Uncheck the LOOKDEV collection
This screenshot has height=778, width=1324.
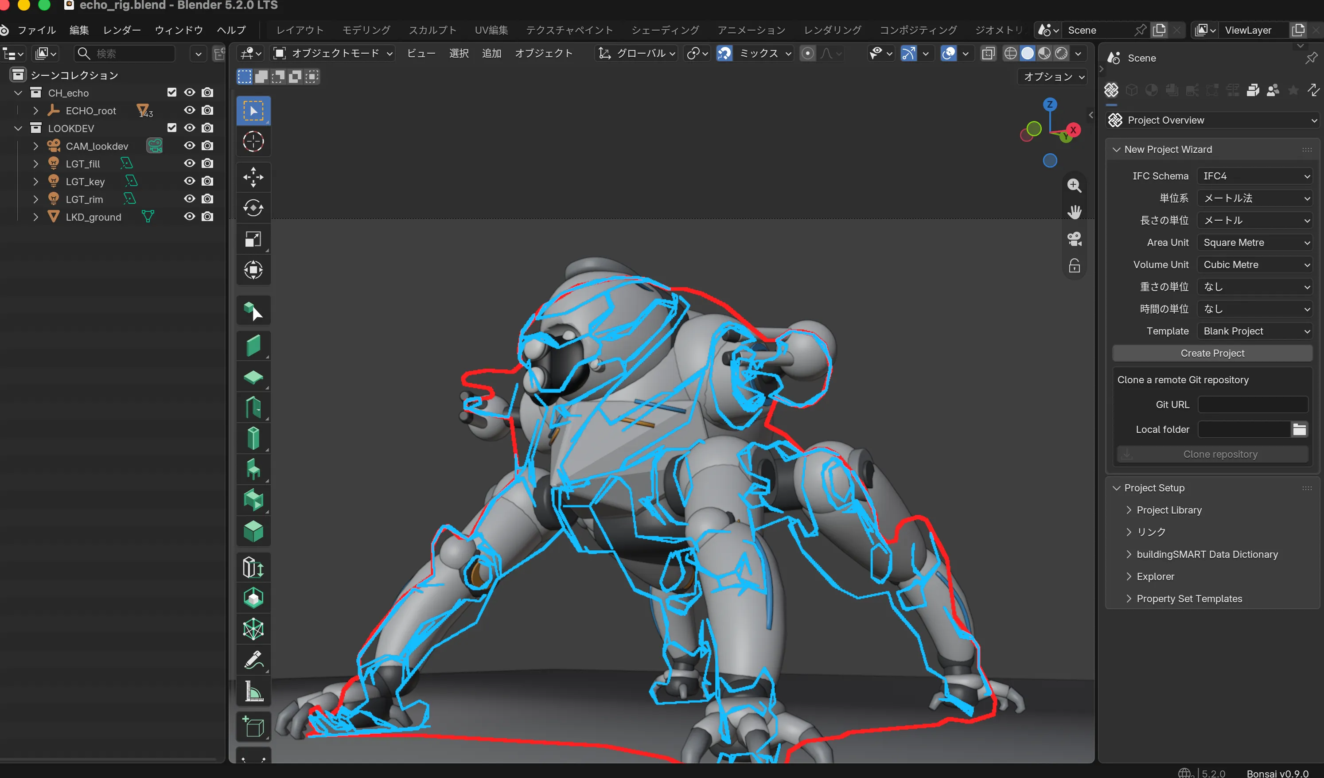pos(171,128)
